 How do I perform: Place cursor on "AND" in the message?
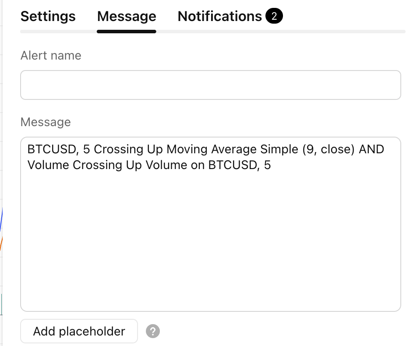(x=371, y=149)
